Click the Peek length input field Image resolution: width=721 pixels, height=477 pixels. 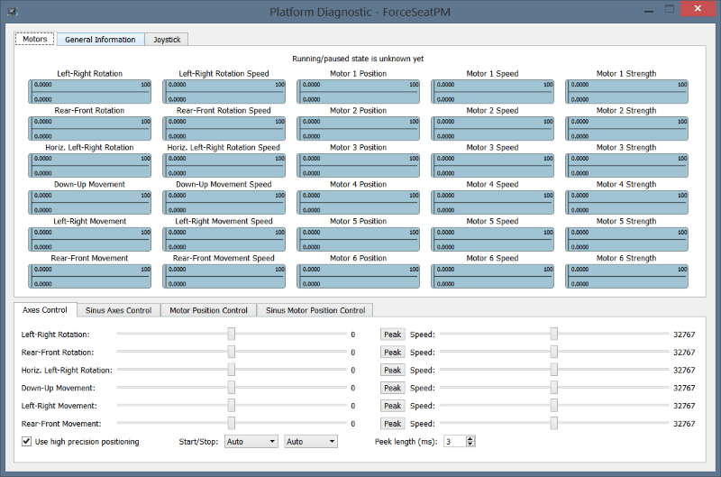pos(455,442)
